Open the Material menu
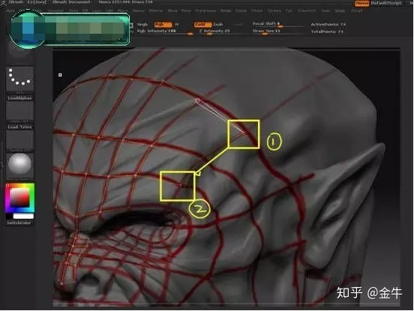Screen dimensions: 414x311 (x=156, y=10)
